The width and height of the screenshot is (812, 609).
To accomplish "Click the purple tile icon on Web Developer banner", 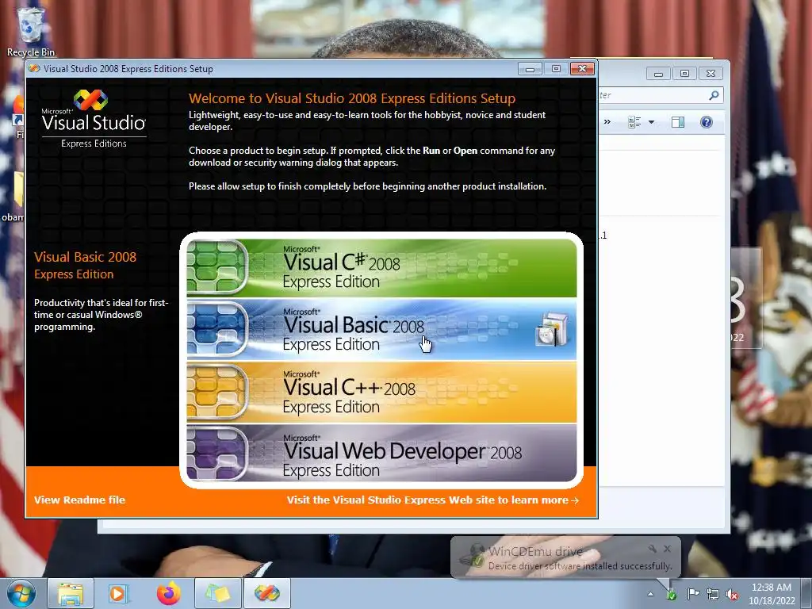I will pyautogui.click(x=217, y=454).
